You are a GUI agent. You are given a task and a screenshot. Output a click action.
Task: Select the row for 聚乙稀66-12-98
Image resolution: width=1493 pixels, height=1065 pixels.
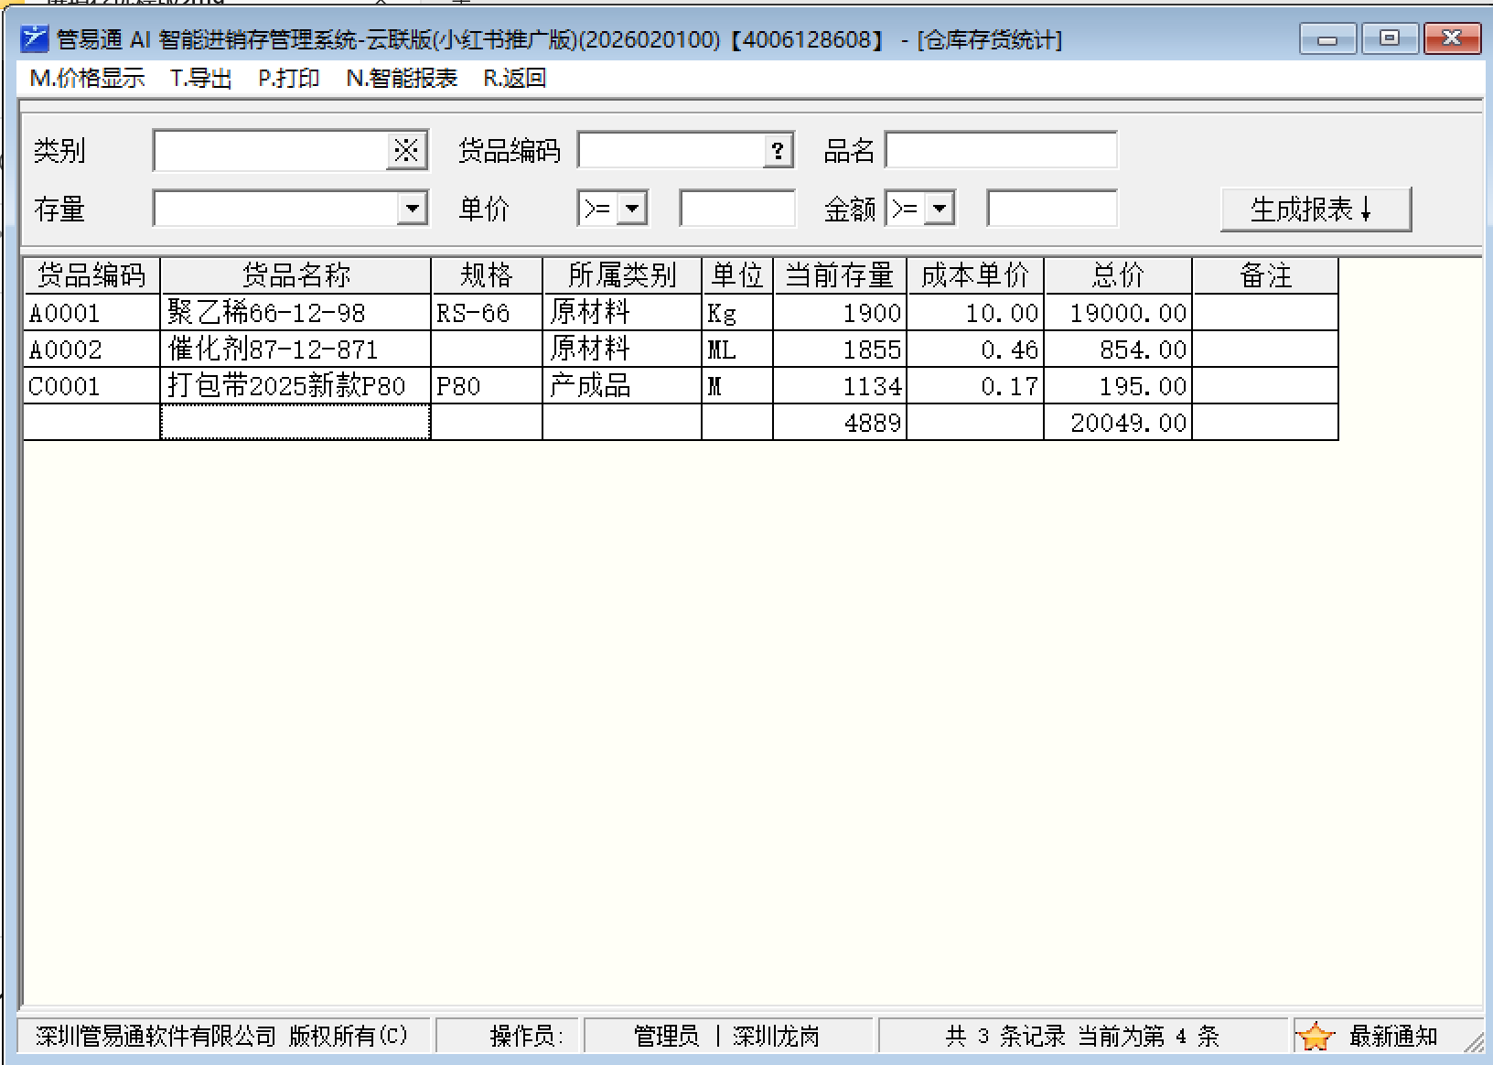pyautogui.click(x=295, y=313)
